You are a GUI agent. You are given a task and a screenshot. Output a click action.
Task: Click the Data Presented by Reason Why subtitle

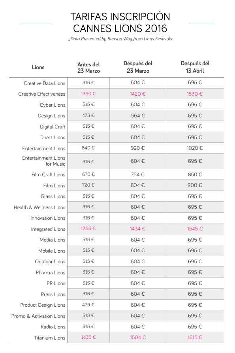(120, 39)
